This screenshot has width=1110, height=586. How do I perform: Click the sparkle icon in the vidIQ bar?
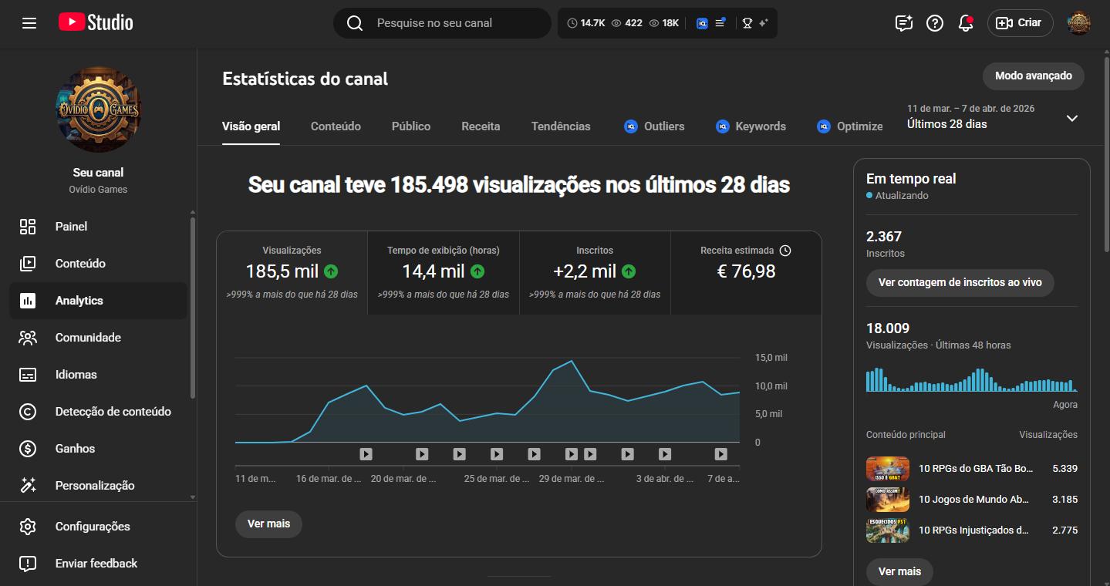(764, 23)
